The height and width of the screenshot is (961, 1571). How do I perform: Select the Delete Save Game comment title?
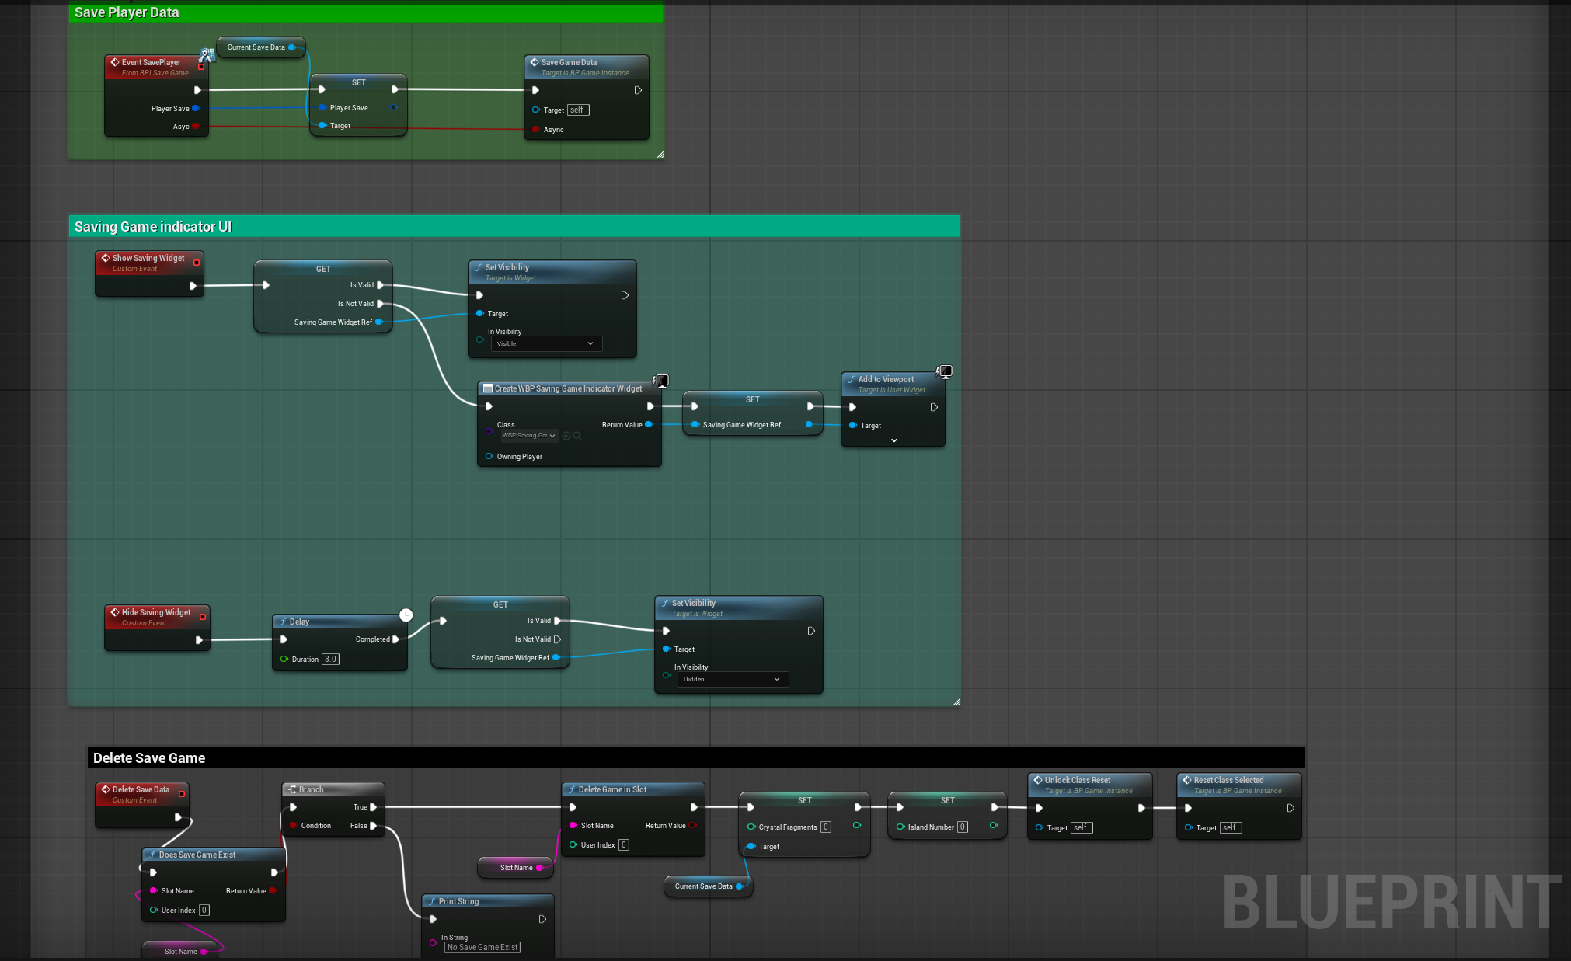pos(149,758)
